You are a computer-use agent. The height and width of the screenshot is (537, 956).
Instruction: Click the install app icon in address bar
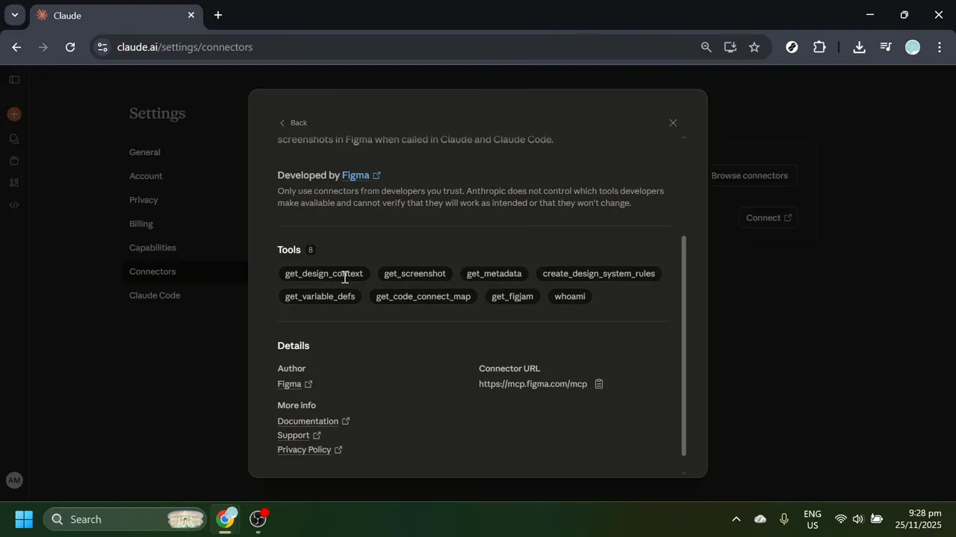pos(730,47)
